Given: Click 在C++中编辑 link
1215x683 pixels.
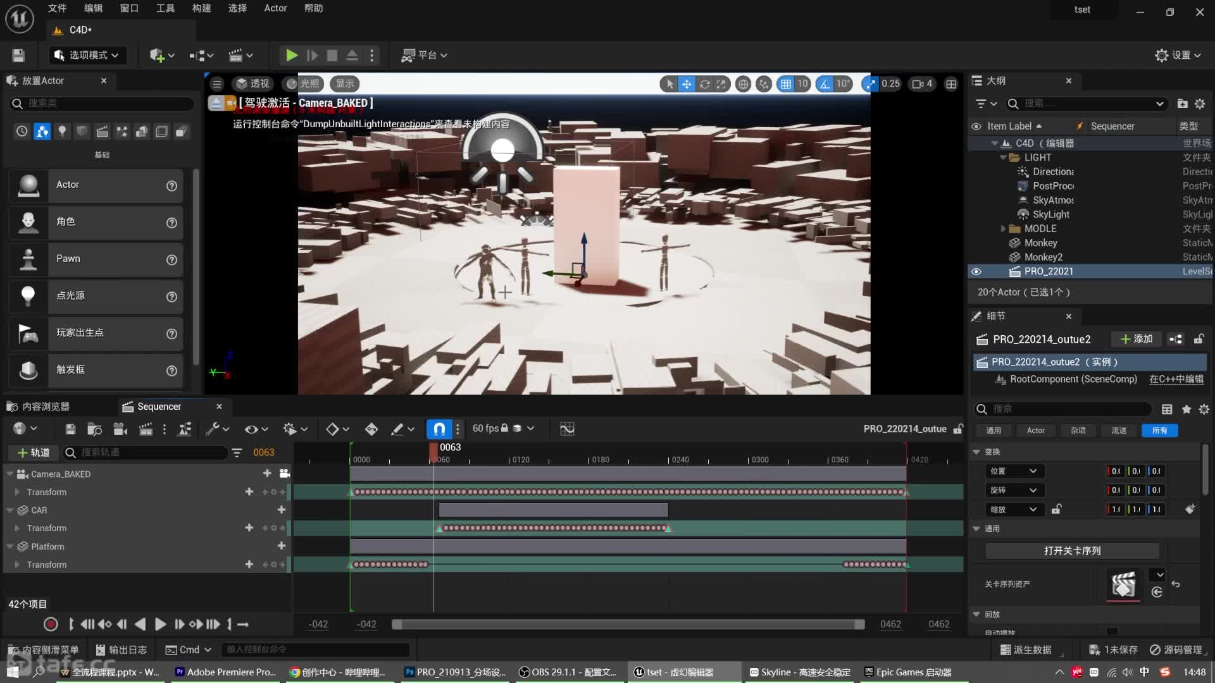Looking at the screenshot, I should pos(1176,379).
